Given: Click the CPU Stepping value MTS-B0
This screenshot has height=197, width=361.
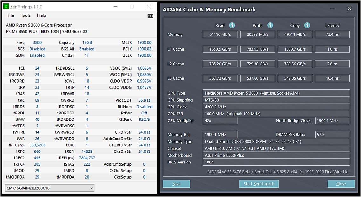Looking at the screenshot, I should click(276, 100).
